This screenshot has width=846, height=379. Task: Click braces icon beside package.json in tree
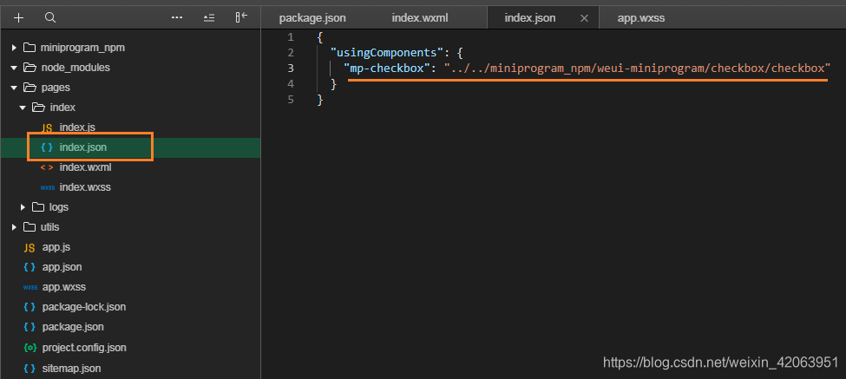pos(30,327)
